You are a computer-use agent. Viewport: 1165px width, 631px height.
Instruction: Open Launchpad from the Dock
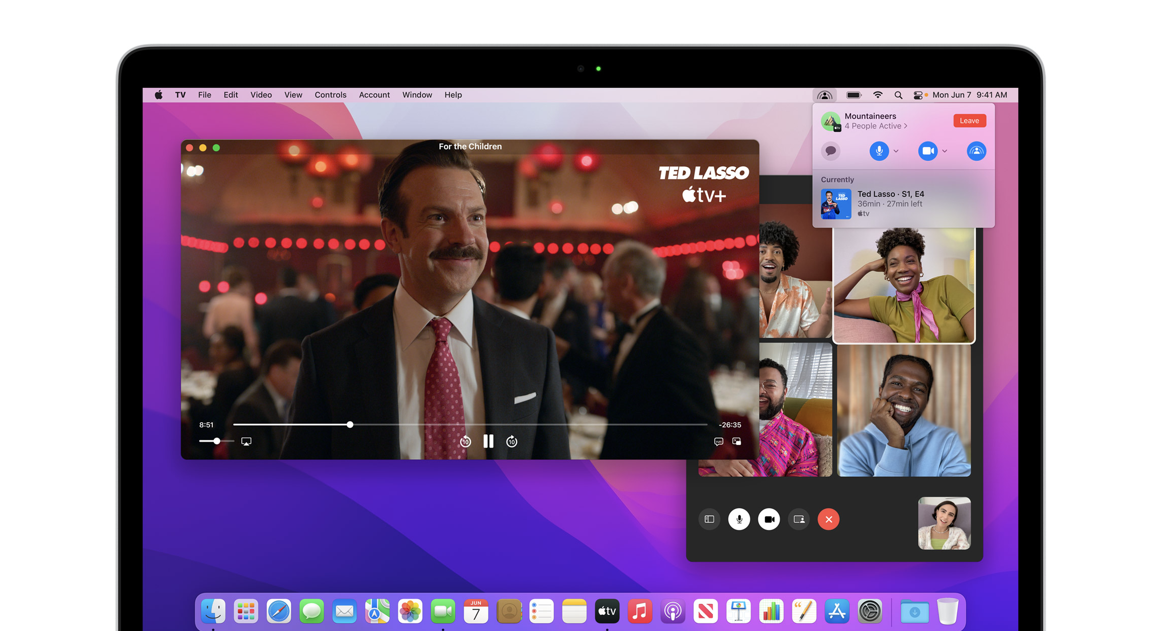click(246, 611)
